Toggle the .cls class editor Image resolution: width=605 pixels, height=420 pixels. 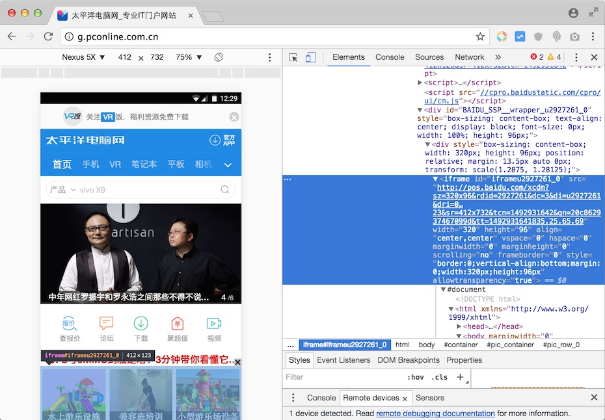click(439, 377)
